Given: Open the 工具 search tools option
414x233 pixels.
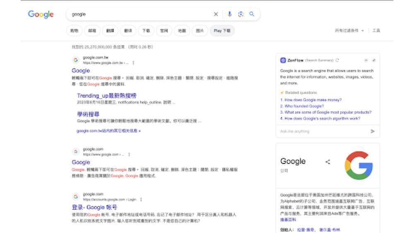Looking at the screenshot, I should tap(376, 31).
